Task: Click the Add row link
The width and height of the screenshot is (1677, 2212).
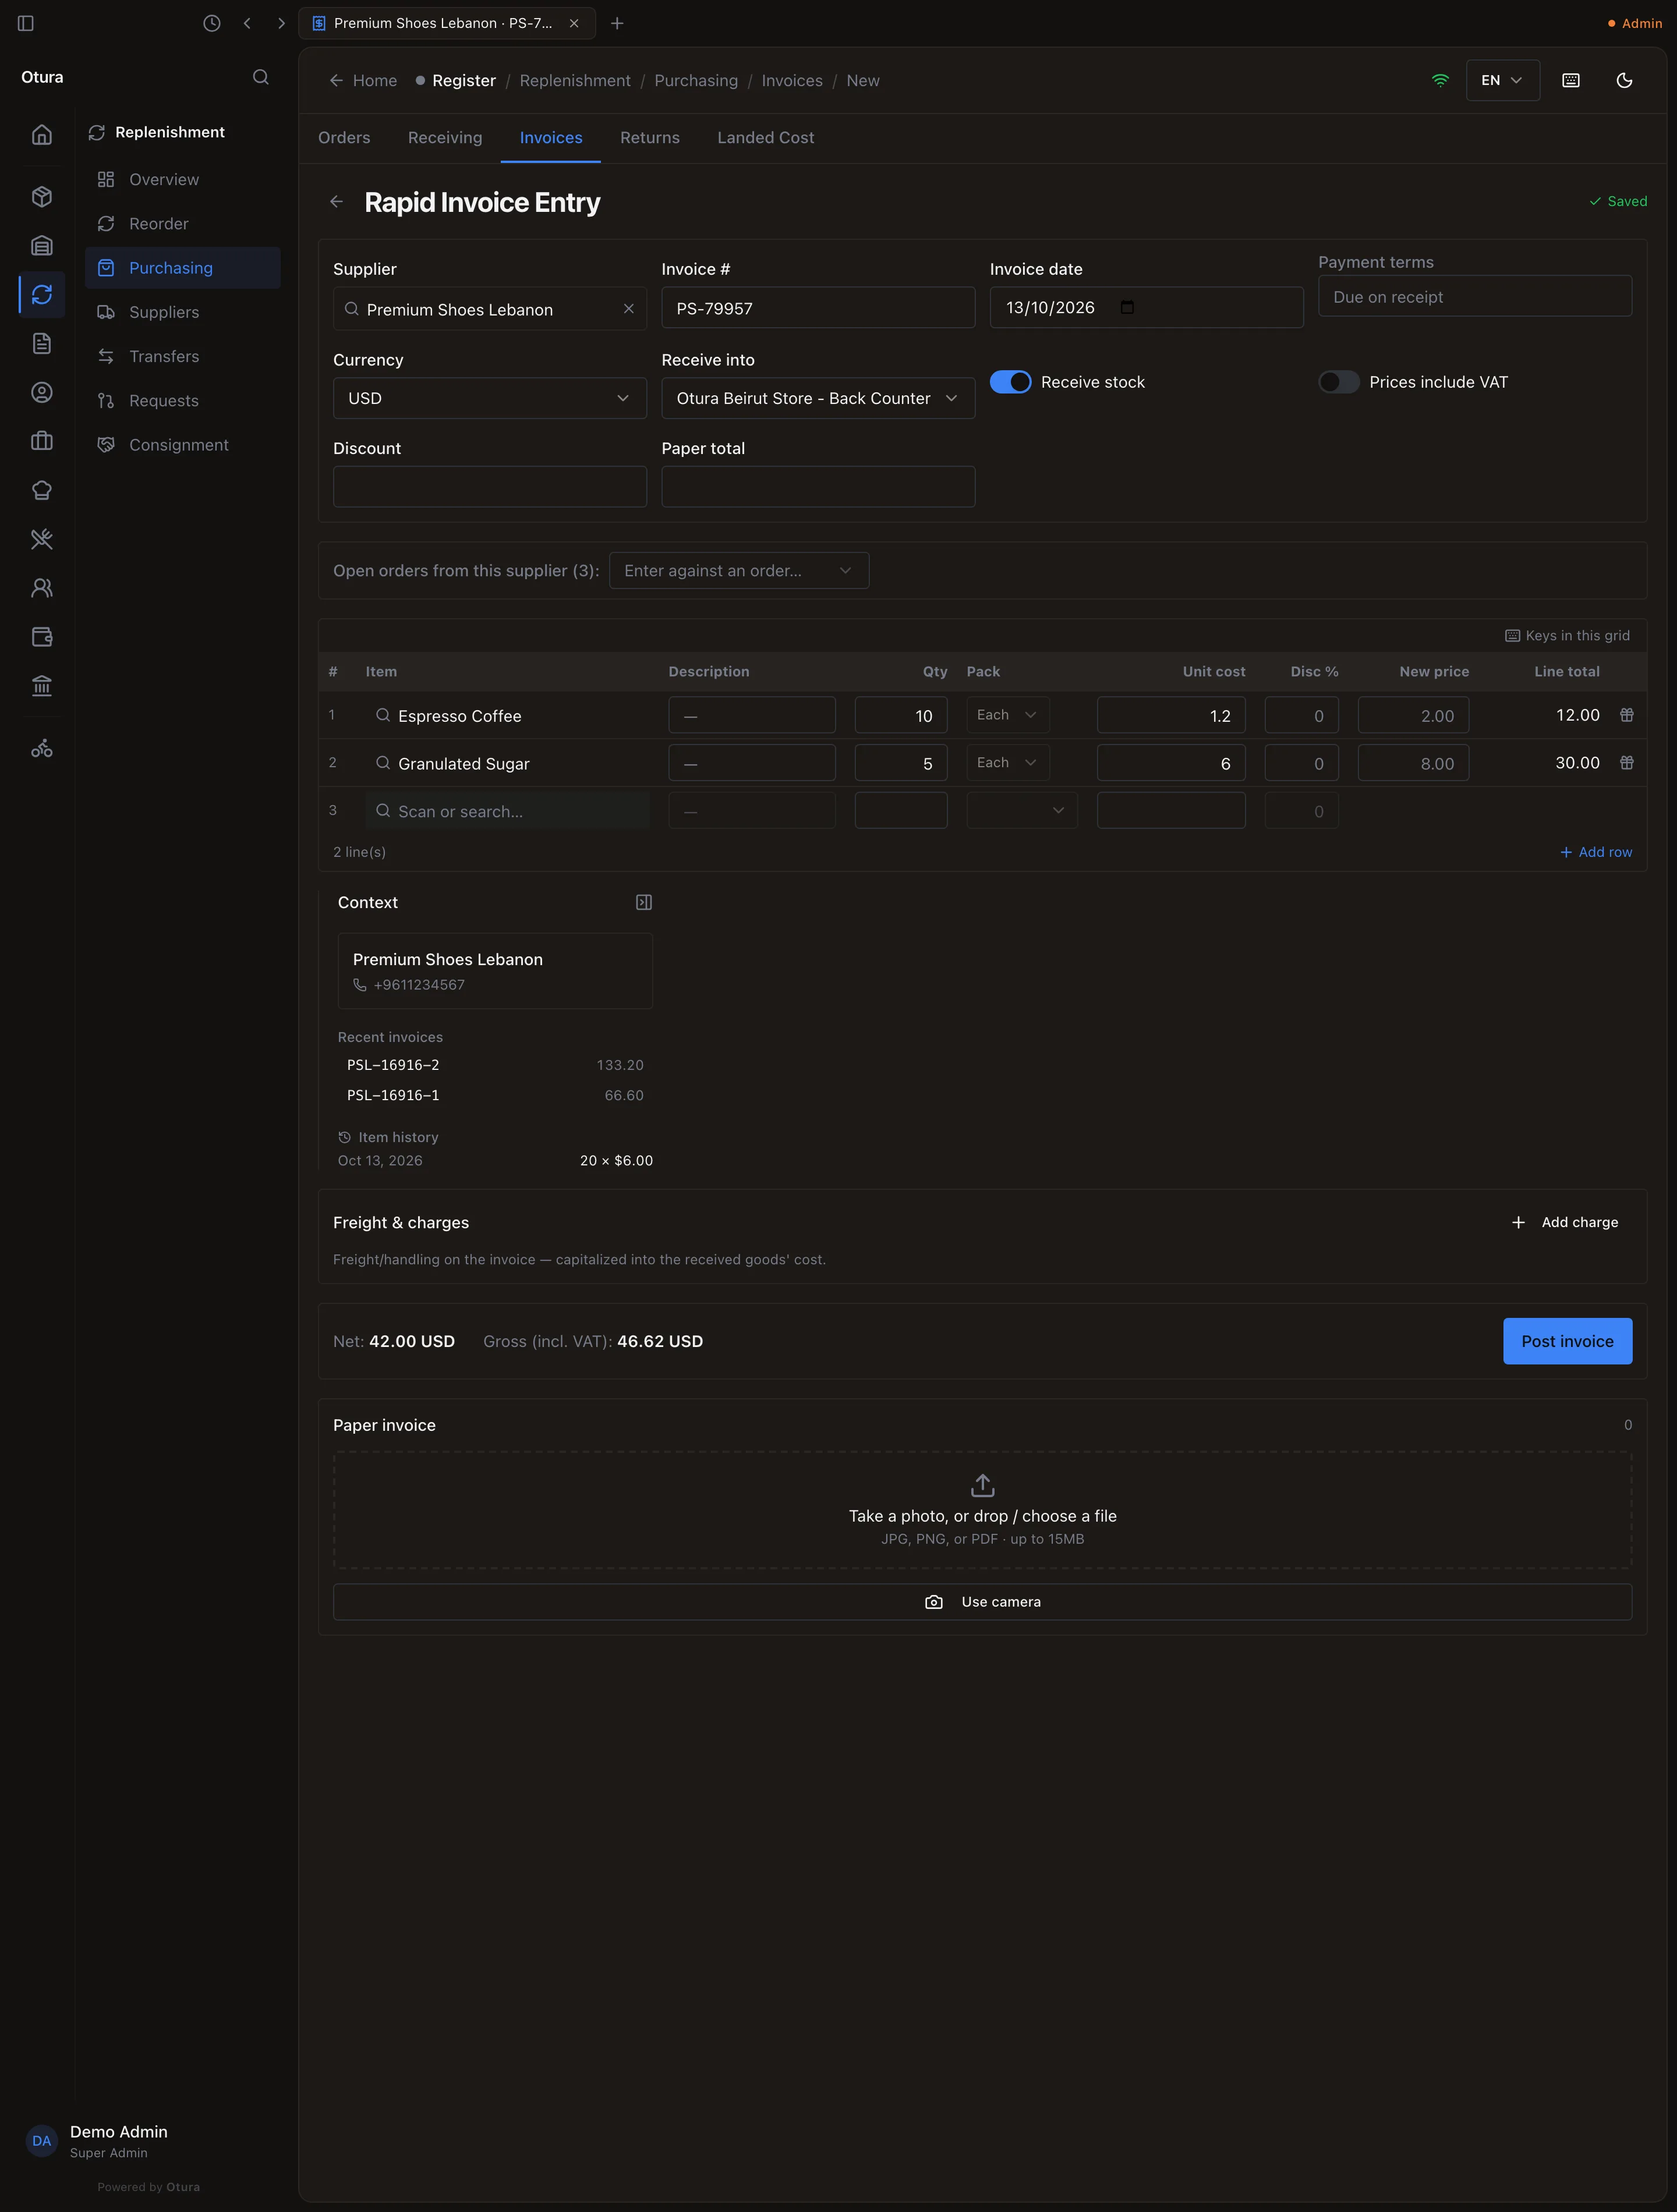Action: [x=1596, y=852]
